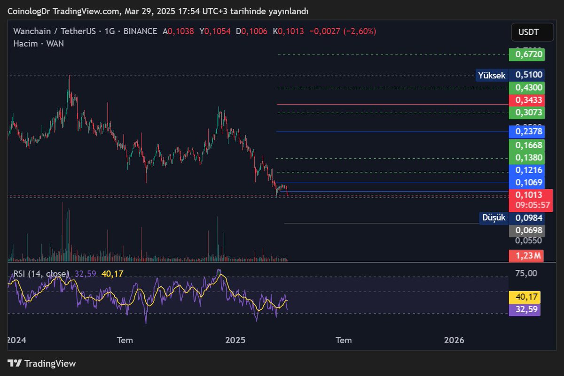Open the TradingView wordmark link
Screen dimensions: 564x376
point(50,363)
